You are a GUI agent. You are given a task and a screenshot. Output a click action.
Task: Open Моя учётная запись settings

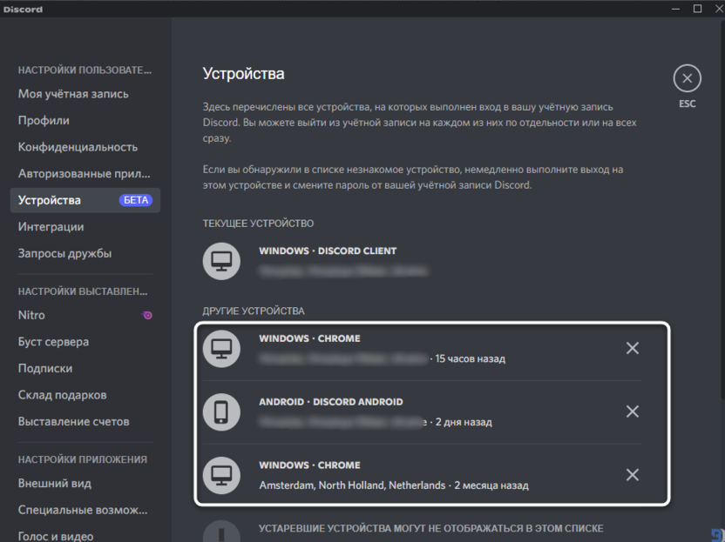(73, 94)
